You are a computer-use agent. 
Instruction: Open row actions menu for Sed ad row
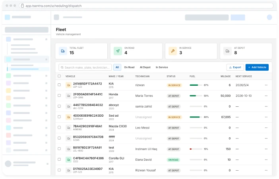(266, 117)
